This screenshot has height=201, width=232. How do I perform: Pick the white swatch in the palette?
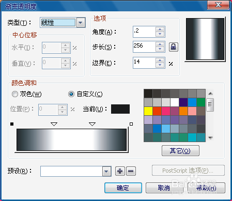point(175,102)
